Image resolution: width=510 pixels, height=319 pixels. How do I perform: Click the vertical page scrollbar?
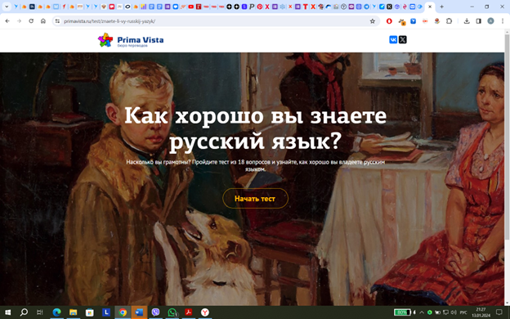coord(507,137)
